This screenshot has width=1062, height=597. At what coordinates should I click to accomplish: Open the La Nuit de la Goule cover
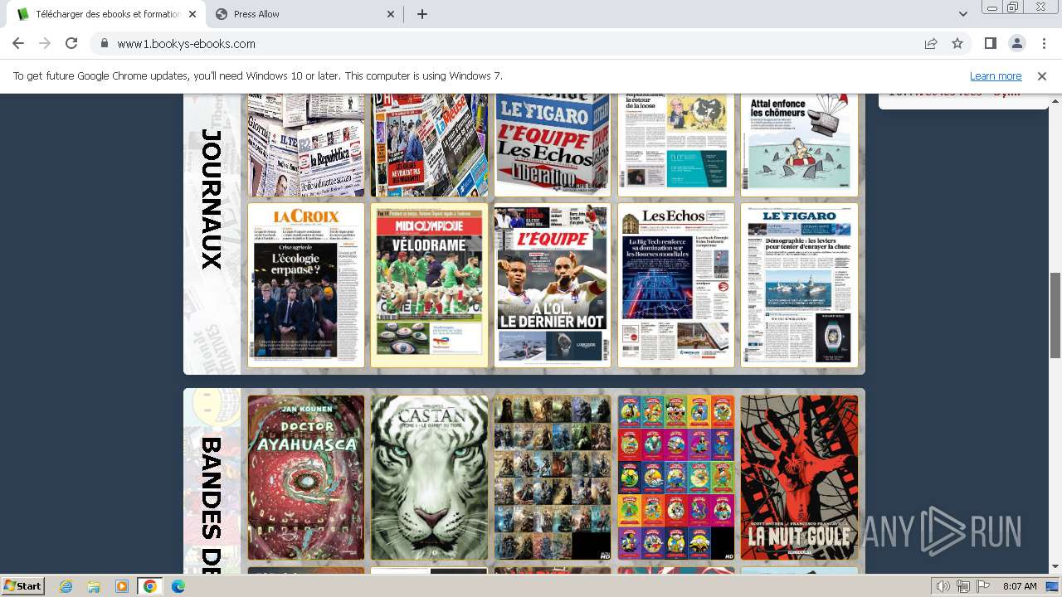click(799, 477)
